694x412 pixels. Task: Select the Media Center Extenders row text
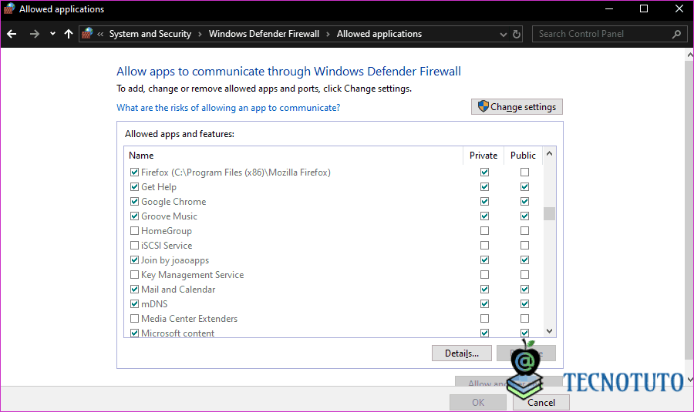(189, 319)
